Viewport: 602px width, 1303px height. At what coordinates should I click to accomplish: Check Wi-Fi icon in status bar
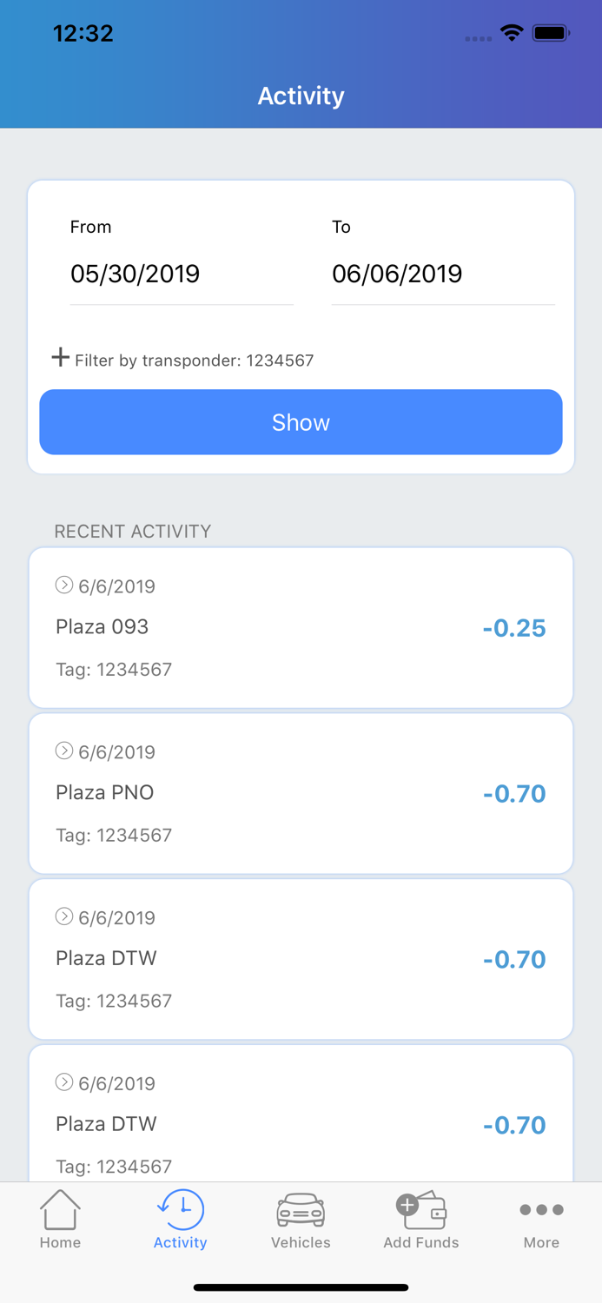512,33
